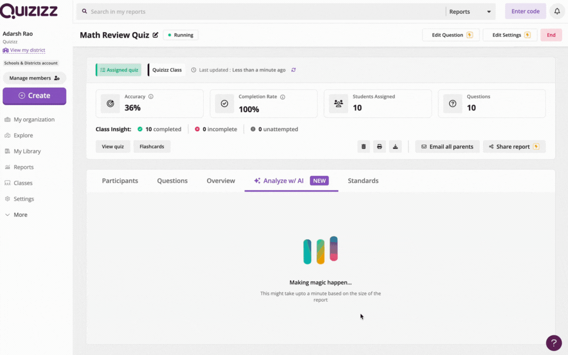Click the Running status badge
Viewport: 568px width, 355px height.
tap(181, 35)
